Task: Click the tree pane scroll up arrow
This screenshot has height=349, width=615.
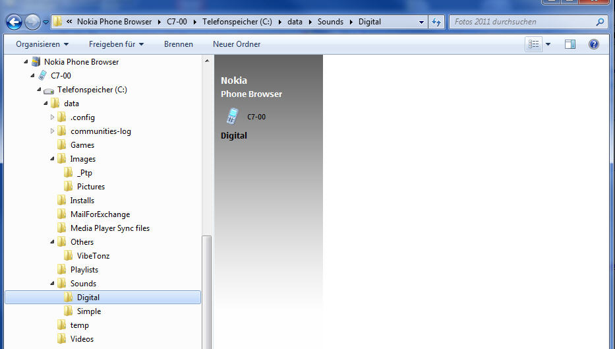Action: (207, 61)
